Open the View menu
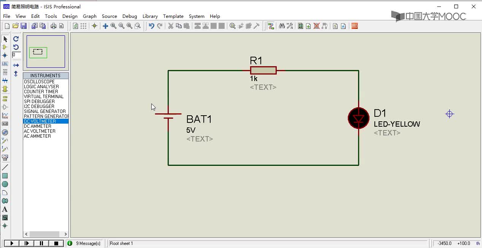The width and height of the screenshot is (482, 248). pos(21,16)
